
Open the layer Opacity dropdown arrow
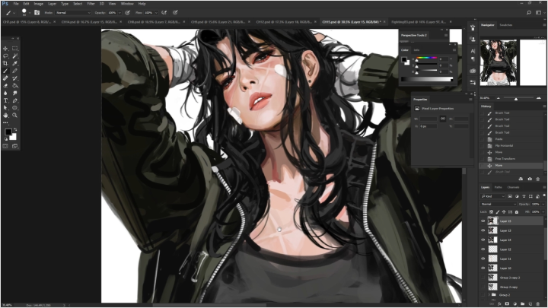(543, 205)
